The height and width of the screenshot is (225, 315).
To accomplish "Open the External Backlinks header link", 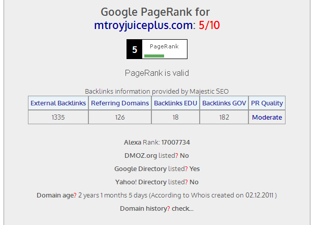I will point(58,103).
